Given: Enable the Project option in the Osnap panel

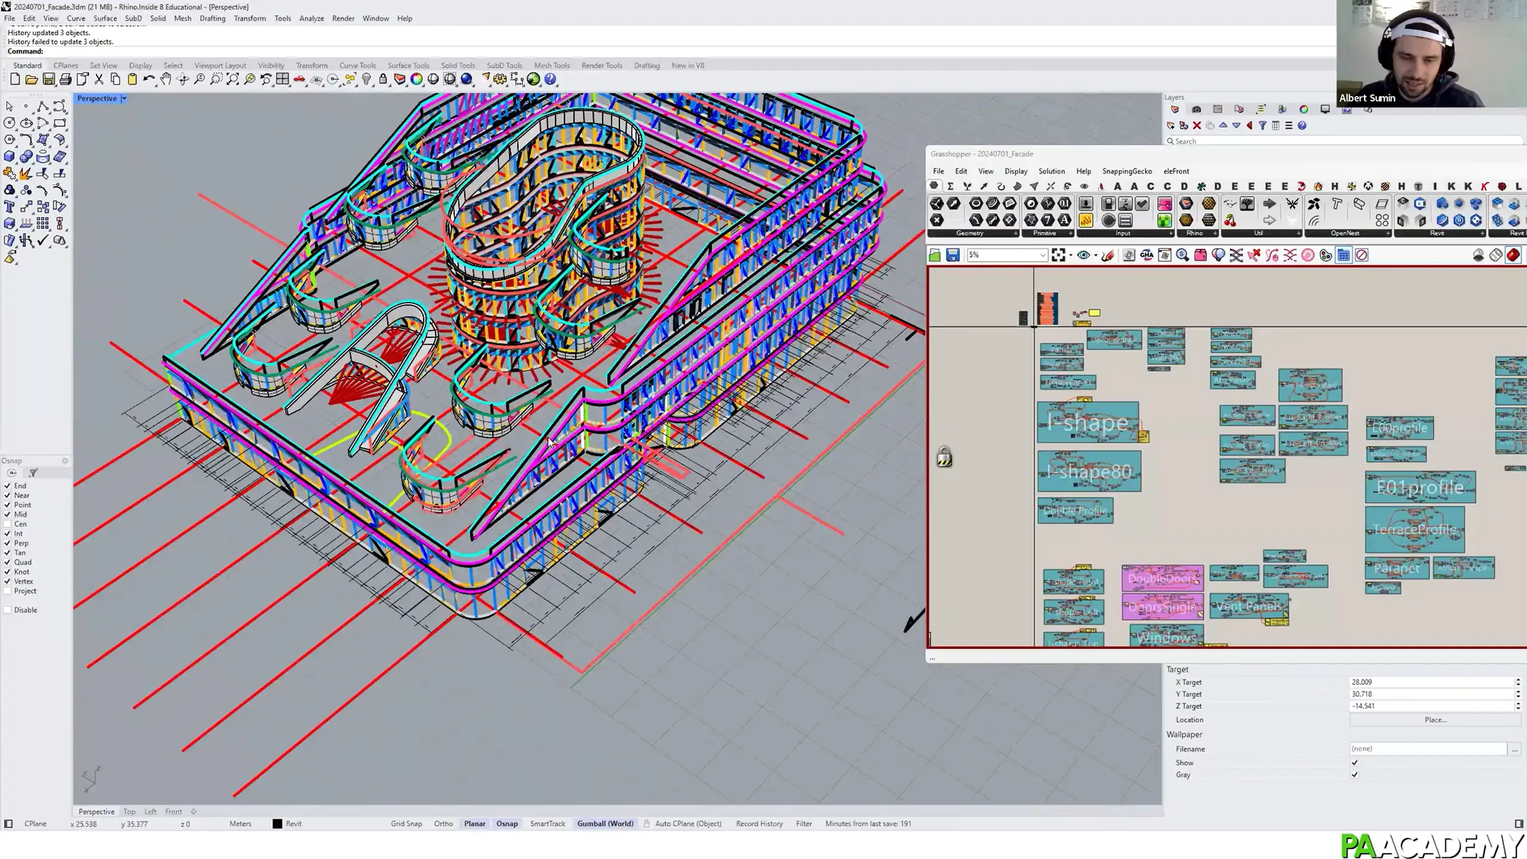Looking at the screenshot, I should 8,591.
